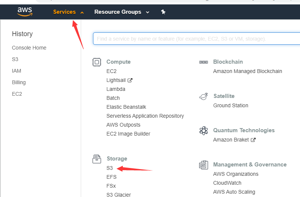The image size is (300, 197).
Task: Click the Blockchain category icon
Action: 204,62
